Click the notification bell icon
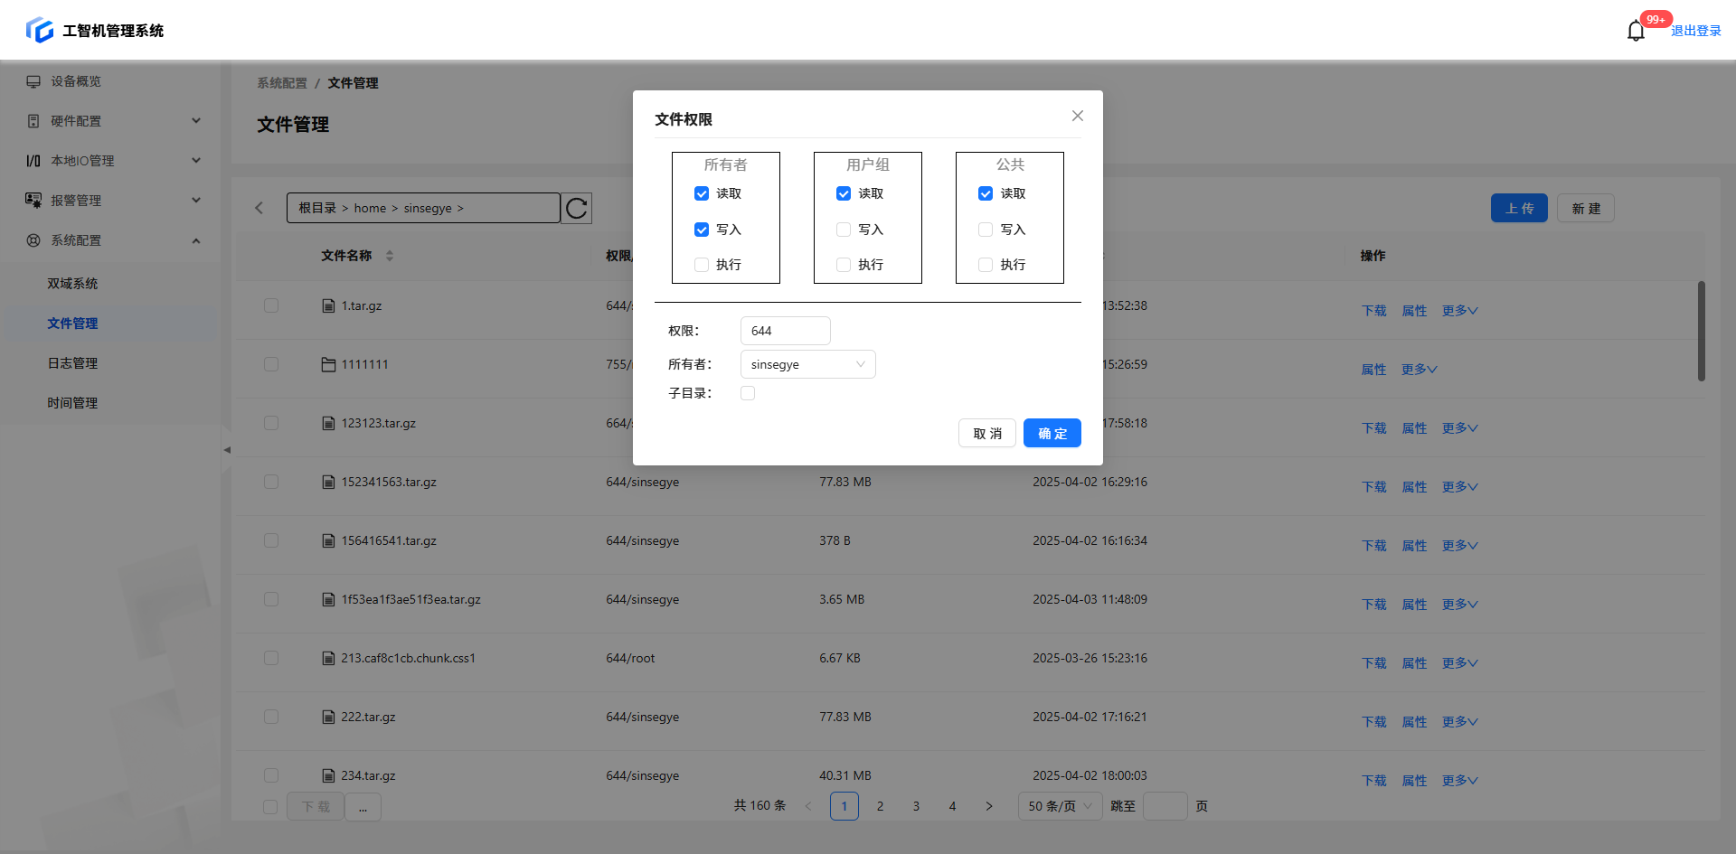The height and width of the screenshot is (854, 1736). [x=1636, y=31]
